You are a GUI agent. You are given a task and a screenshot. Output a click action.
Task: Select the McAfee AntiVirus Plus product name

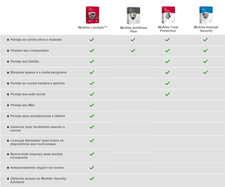coord(134,29)
